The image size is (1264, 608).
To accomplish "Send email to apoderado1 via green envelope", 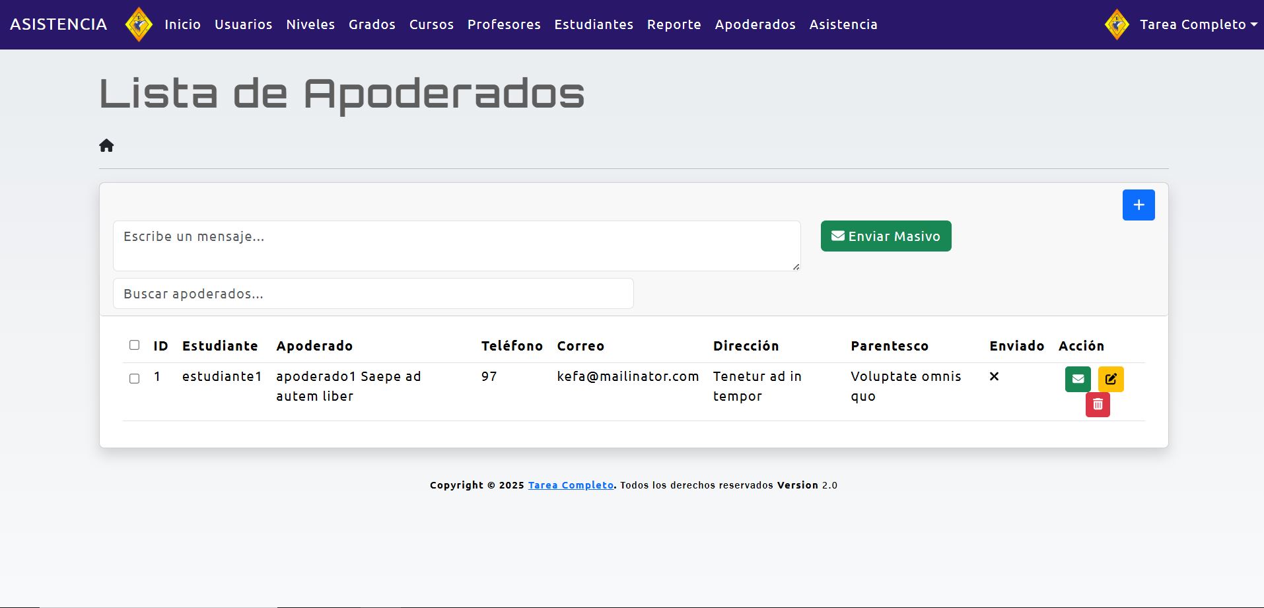I will tap(1077, 379).
